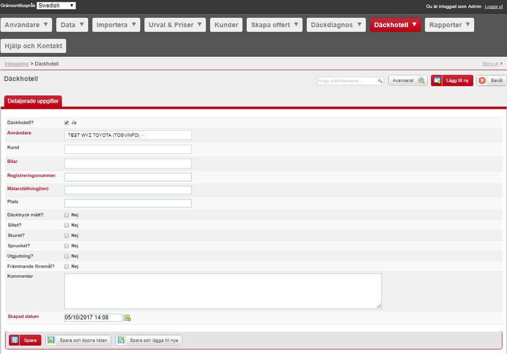Click the Kommentar textarea resize handle
The height and width of the screenshot is (354, 507).
tap(379, 306)
